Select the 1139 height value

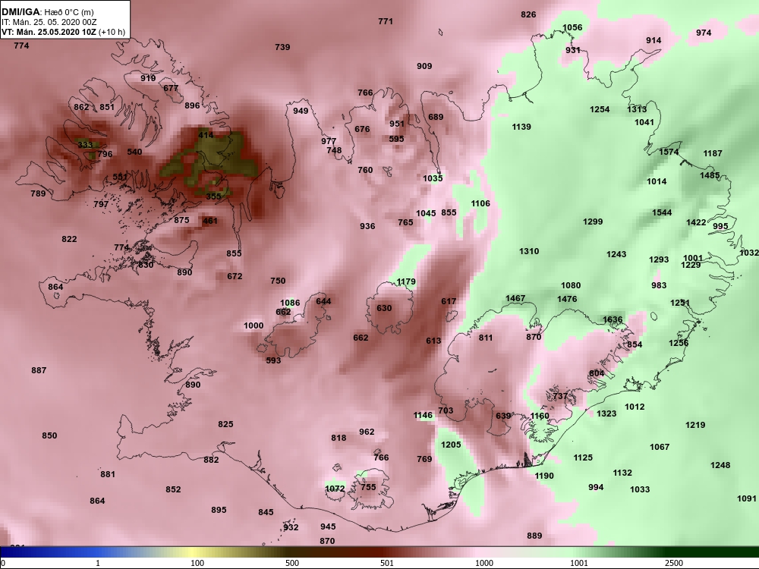click(521, 127)
